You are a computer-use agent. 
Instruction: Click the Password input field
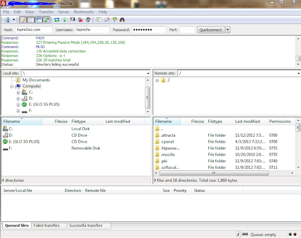149,30
